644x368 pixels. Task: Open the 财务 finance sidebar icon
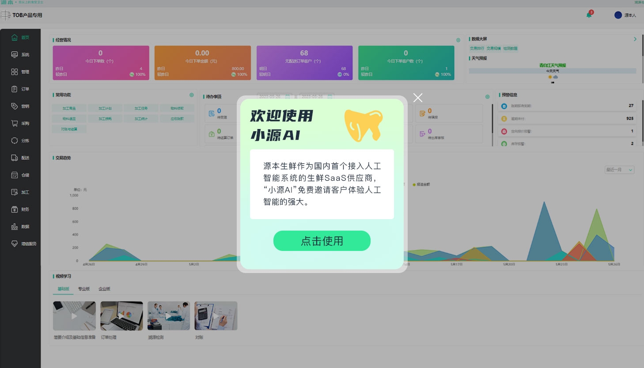15,209
